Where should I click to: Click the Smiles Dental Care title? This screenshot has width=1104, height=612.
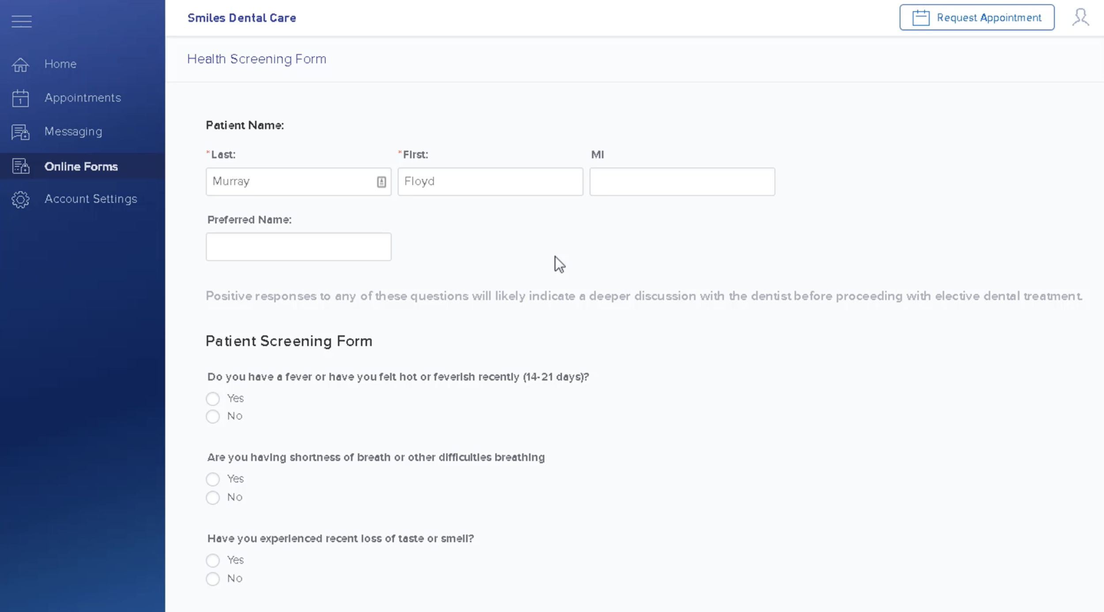pos(242,18)
